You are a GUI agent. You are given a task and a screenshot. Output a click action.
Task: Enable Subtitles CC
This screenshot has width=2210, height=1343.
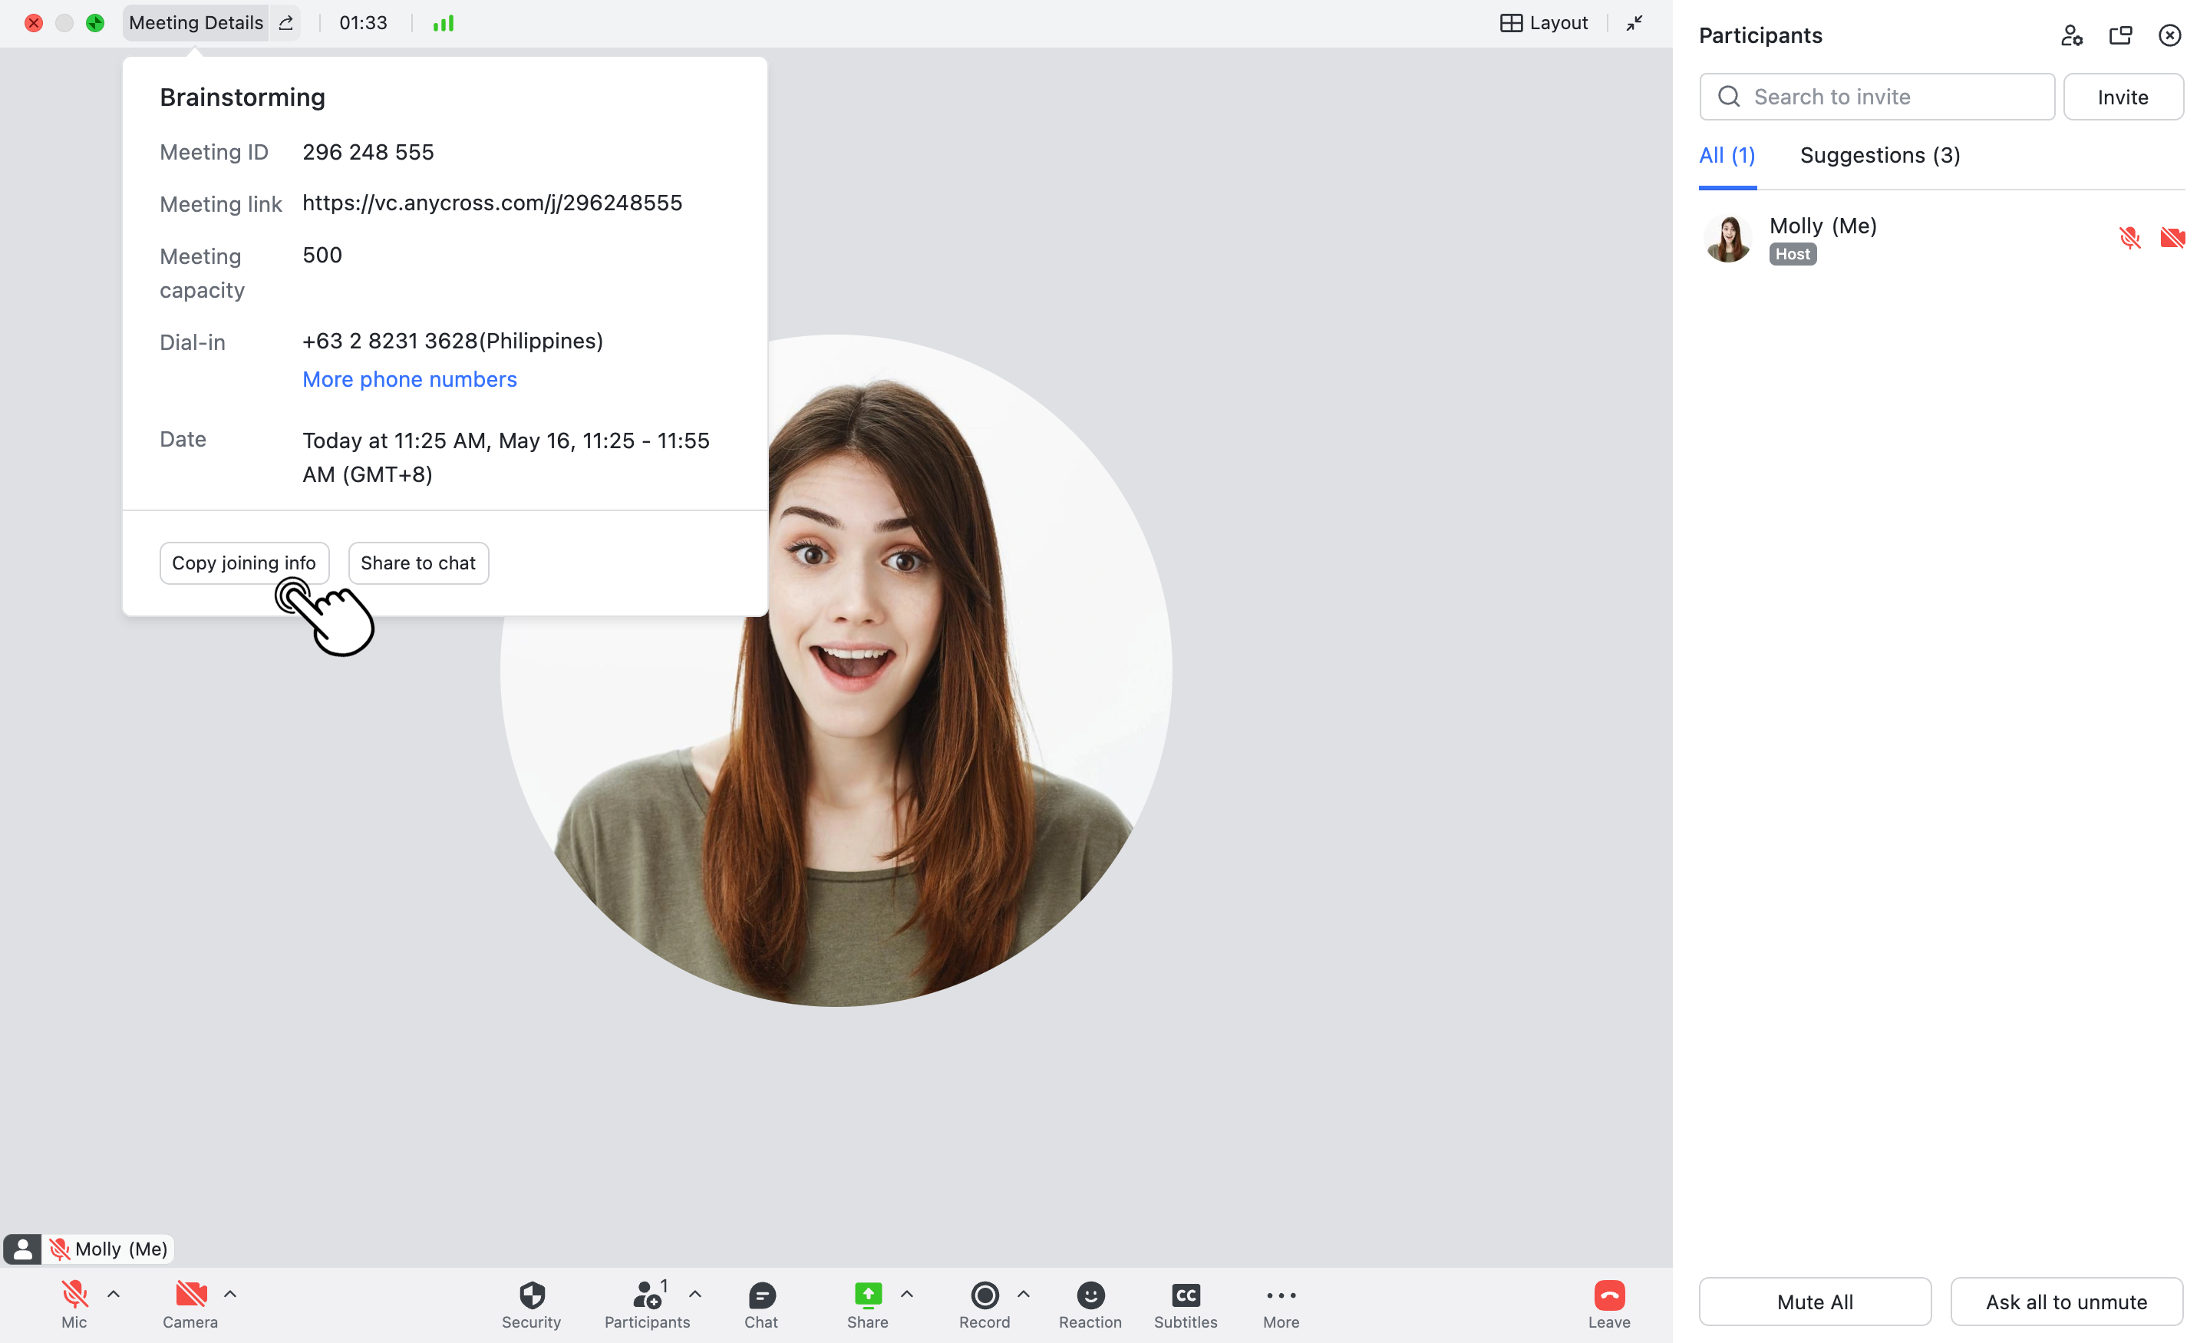[x=1186, y=1304]
